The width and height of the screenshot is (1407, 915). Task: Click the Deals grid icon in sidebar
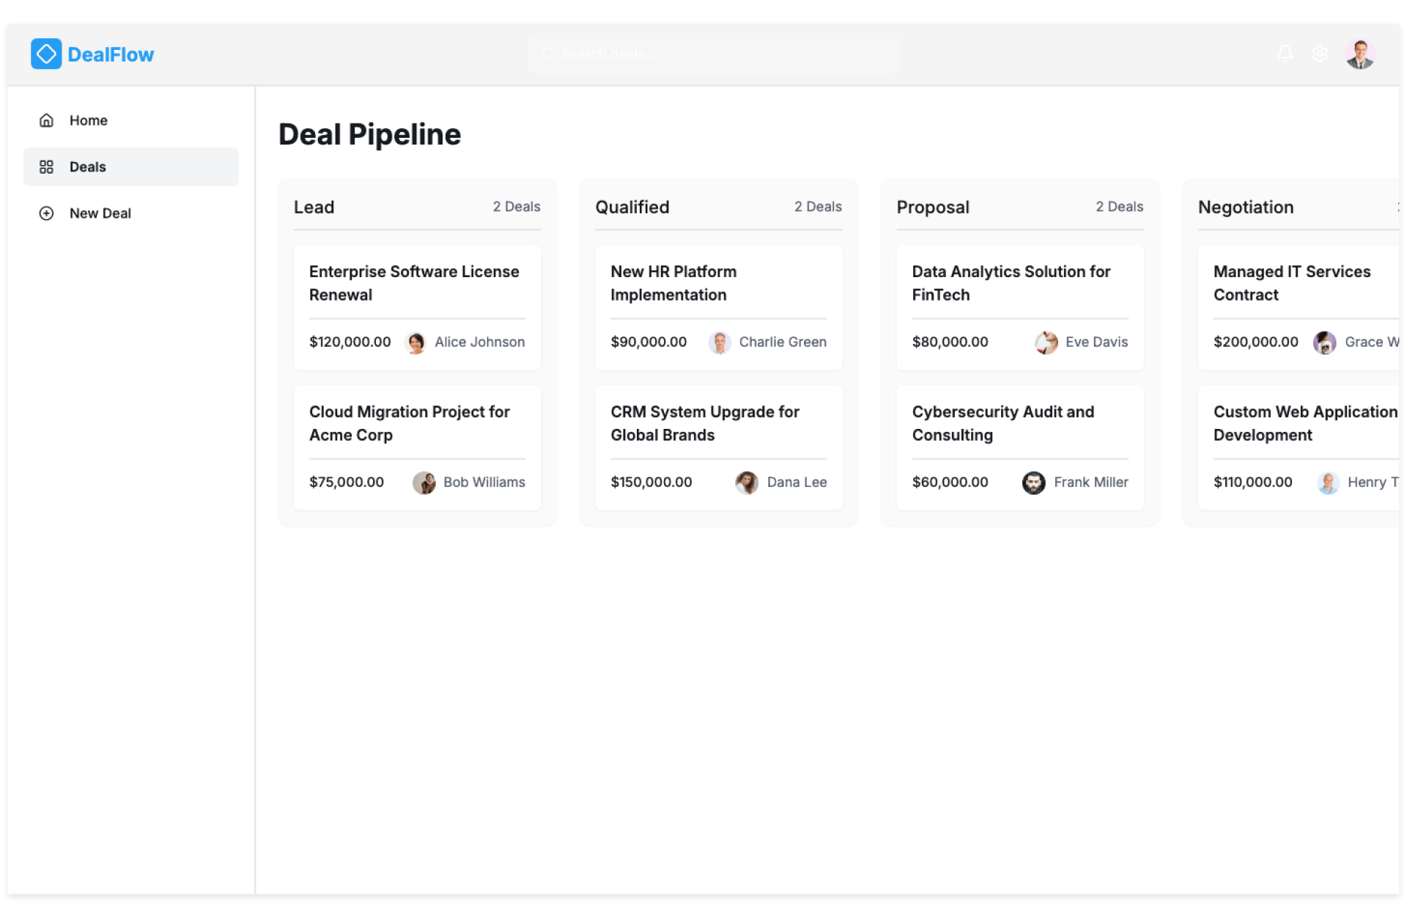tap(46, 167)
